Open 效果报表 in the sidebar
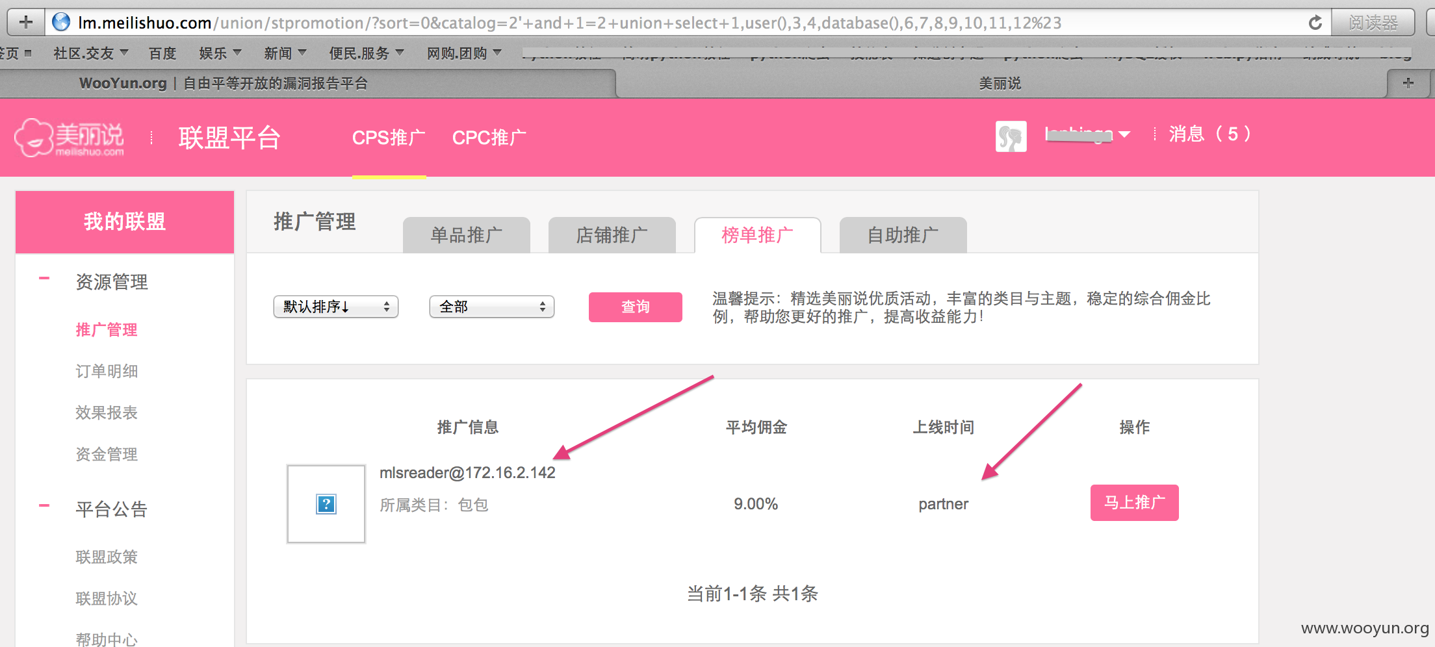Viewport: 1435px width, 647px height. (x=107, y=413)
